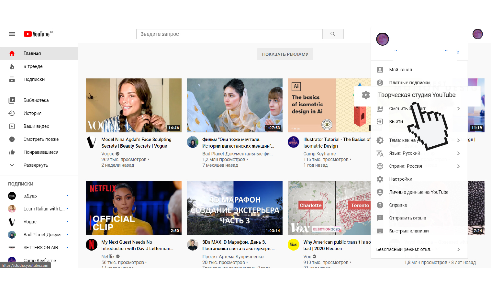Image resolution: width=491 pixels, height=304 pixels.
Task: Click in the Введите запрос search field
Action: tap(229, 34)
